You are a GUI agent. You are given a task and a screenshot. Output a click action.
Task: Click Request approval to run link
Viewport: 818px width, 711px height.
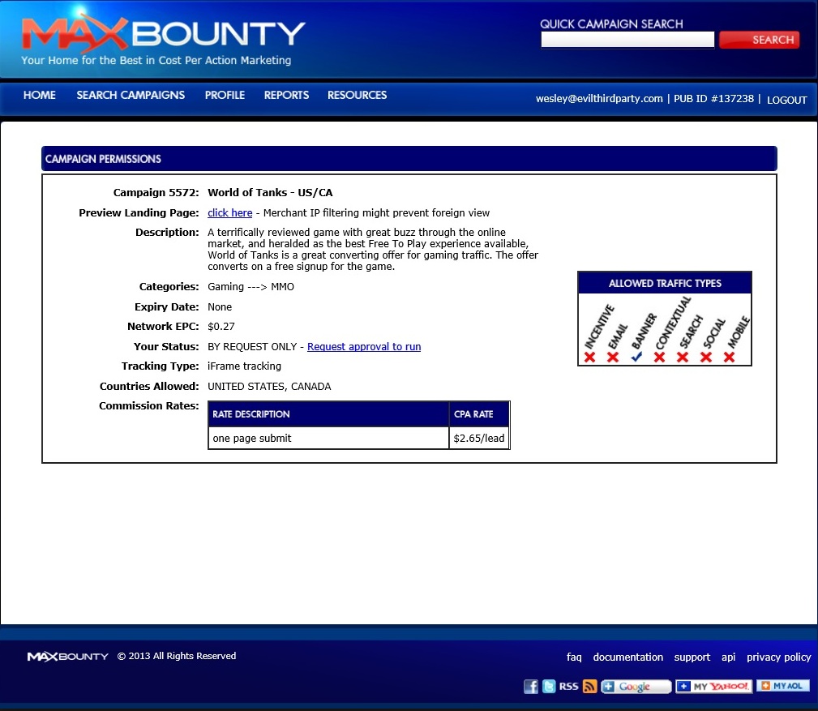pos(364,347)
